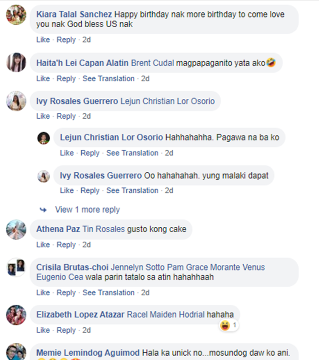Open Lejun Christian Lor Osorio's reply avatar
The width and height of the screenshot is (319, 360).
pos(43,138)
